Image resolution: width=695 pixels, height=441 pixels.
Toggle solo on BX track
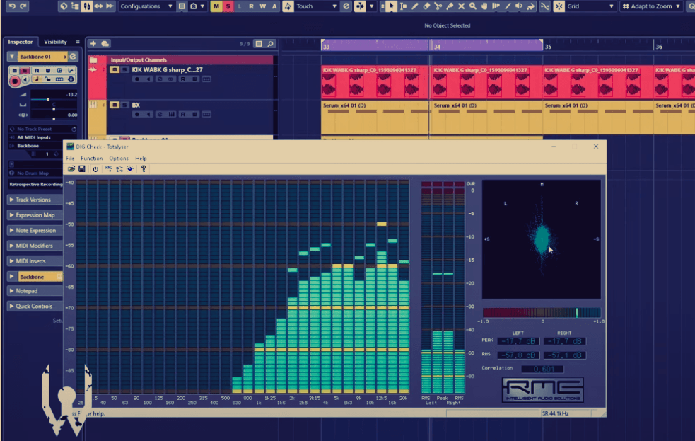[125, 105]
